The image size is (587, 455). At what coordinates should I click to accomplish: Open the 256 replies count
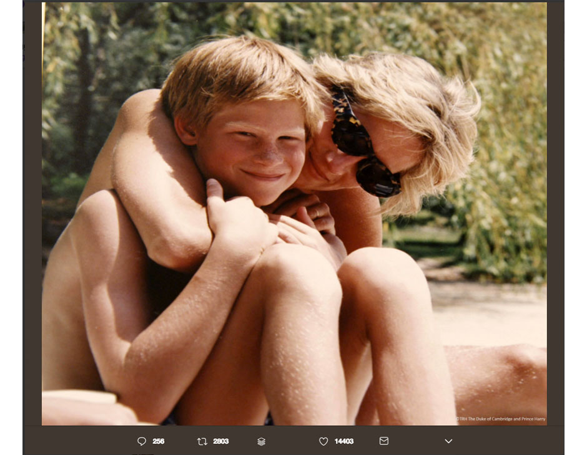(x=159, y=441)
